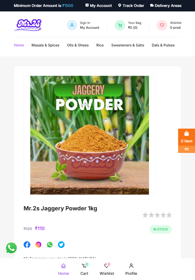Click the Mr.2S store logo
The width and height of the screenshot is (195, 280).
click(x=28, y=25)
